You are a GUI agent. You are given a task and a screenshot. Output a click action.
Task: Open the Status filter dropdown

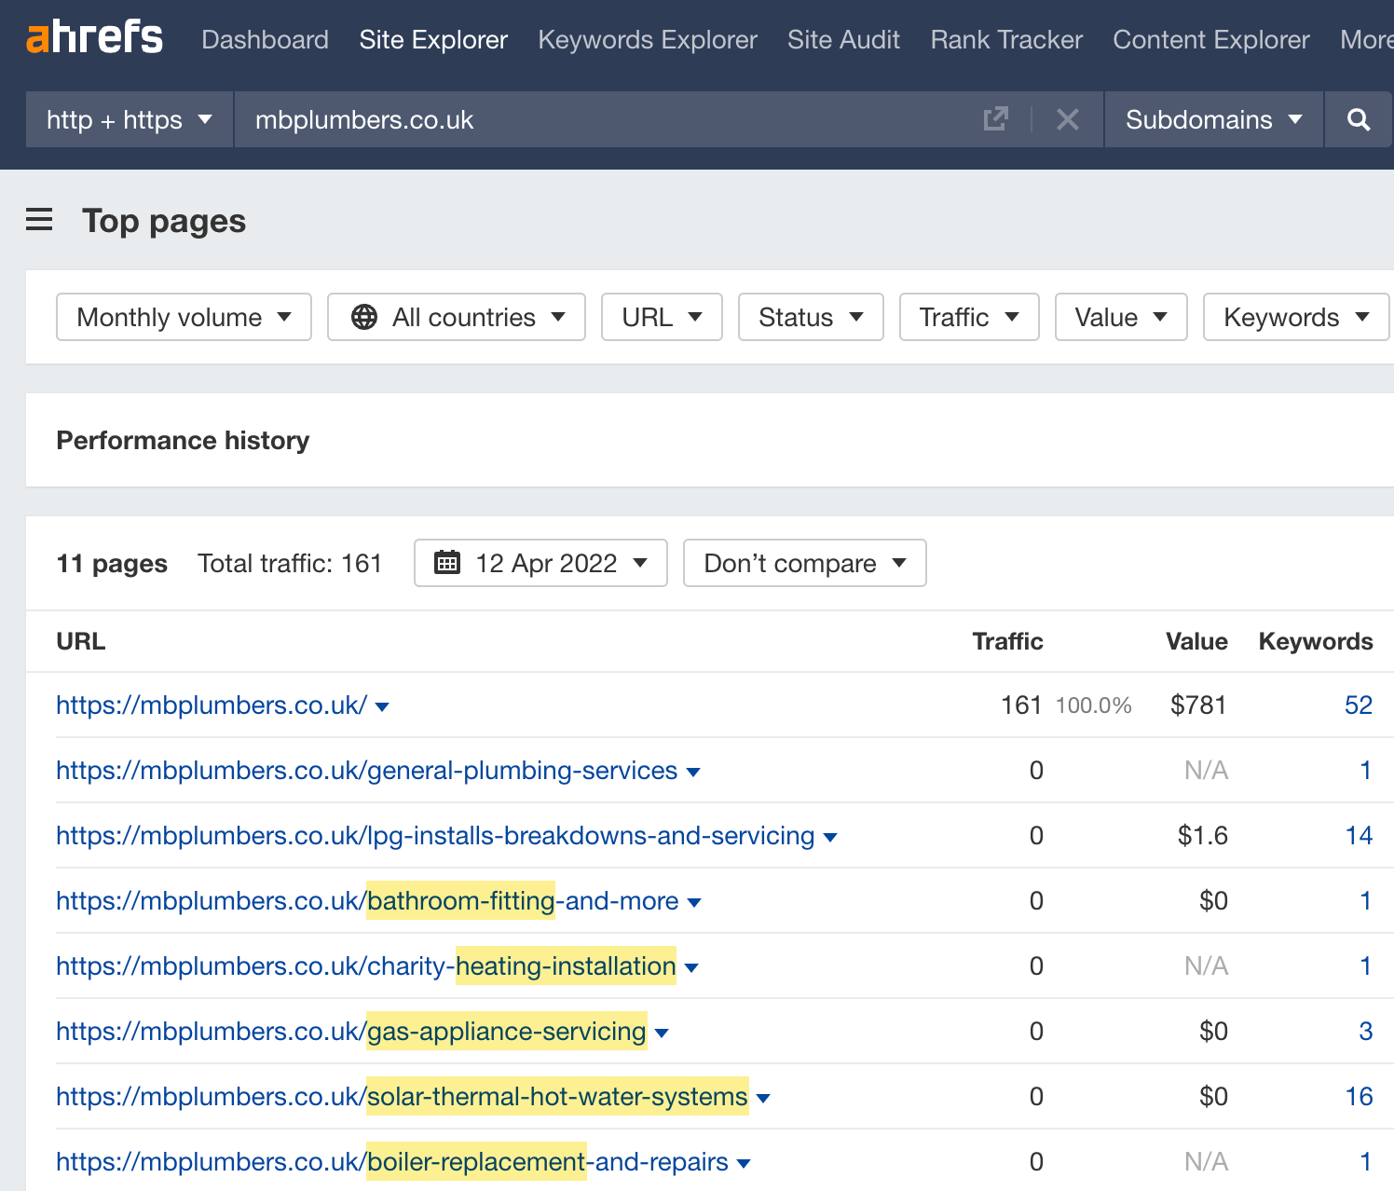(809, 317)
